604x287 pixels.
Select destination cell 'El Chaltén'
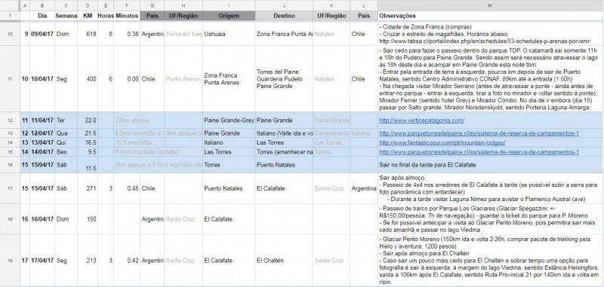284,261
